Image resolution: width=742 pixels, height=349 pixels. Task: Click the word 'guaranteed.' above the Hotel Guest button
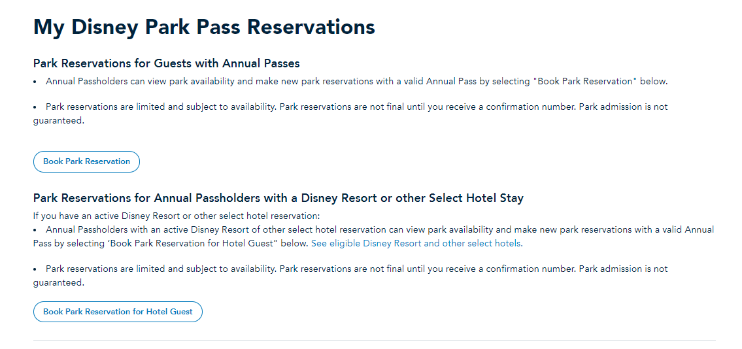coord(59,283)
